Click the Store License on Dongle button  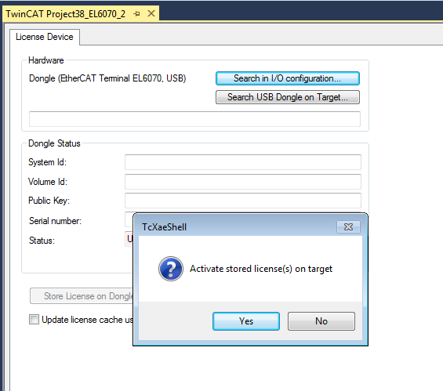82,296
